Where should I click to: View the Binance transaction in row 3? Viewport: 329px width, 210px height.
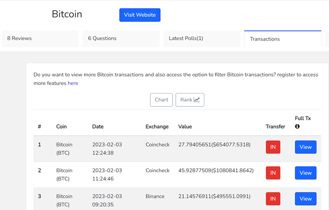pos(305,198)
